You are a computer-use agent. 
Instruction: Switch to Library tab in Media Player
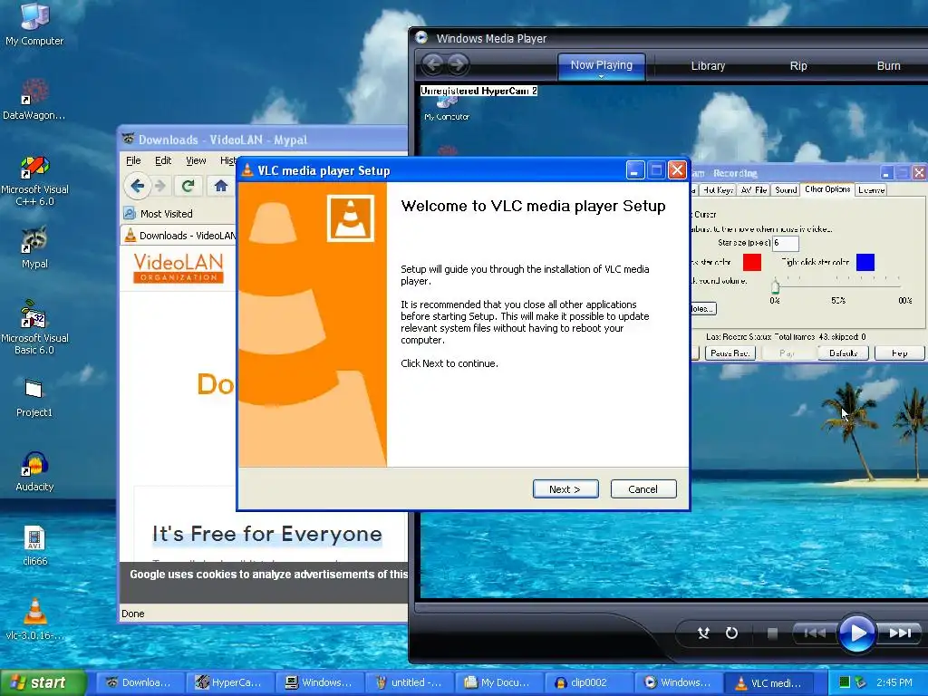coord(708,65)
